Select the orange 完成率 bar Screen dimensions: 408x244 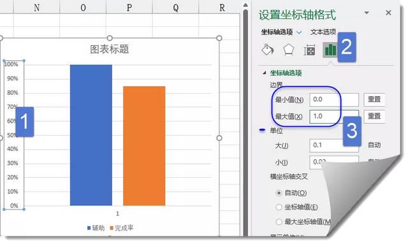pos(144,146)
